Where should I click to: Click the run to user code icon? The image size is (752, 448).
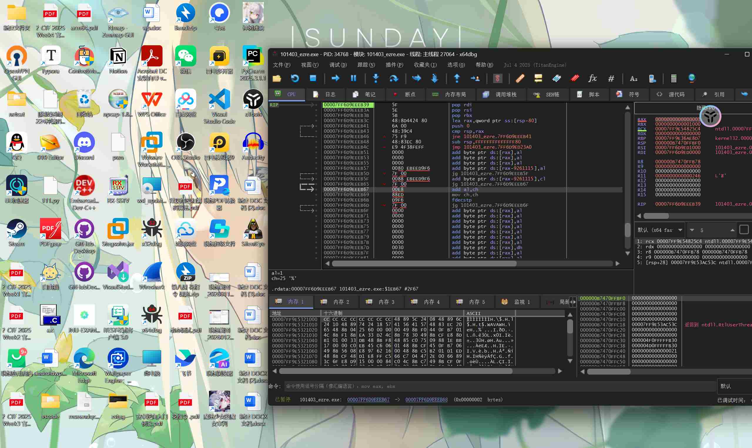click(475, 79)
